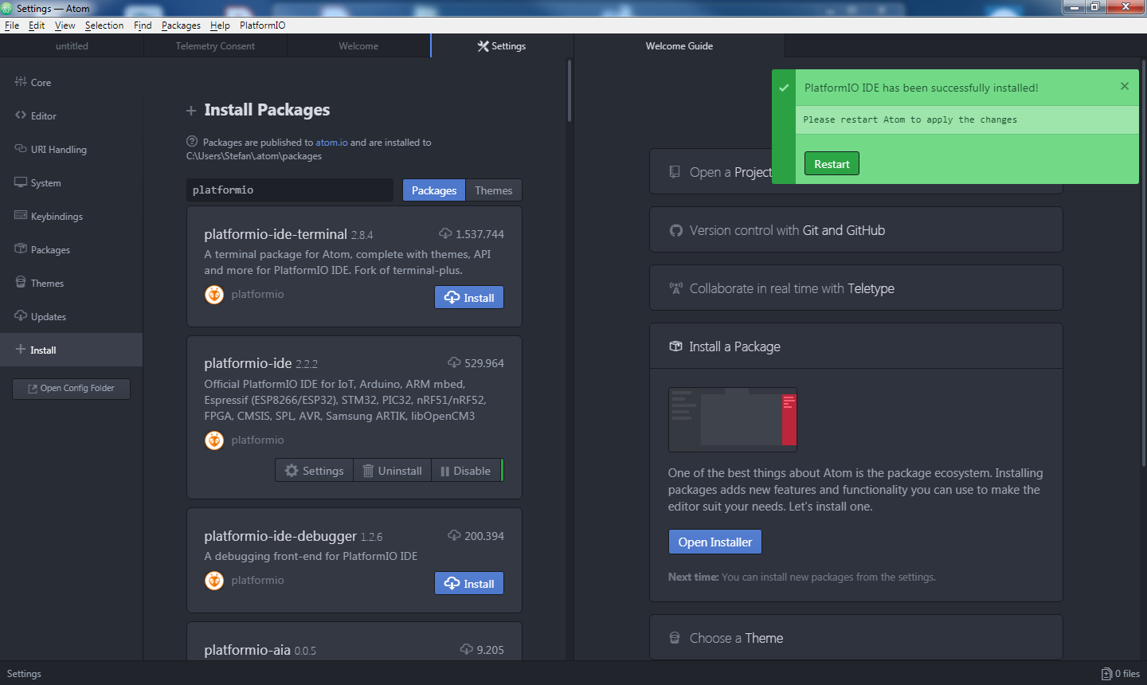Image resolution: width=1147 pixels, height=685 pixels.
Task: Open the platformio-ide package title
Action: pos(248,363)
